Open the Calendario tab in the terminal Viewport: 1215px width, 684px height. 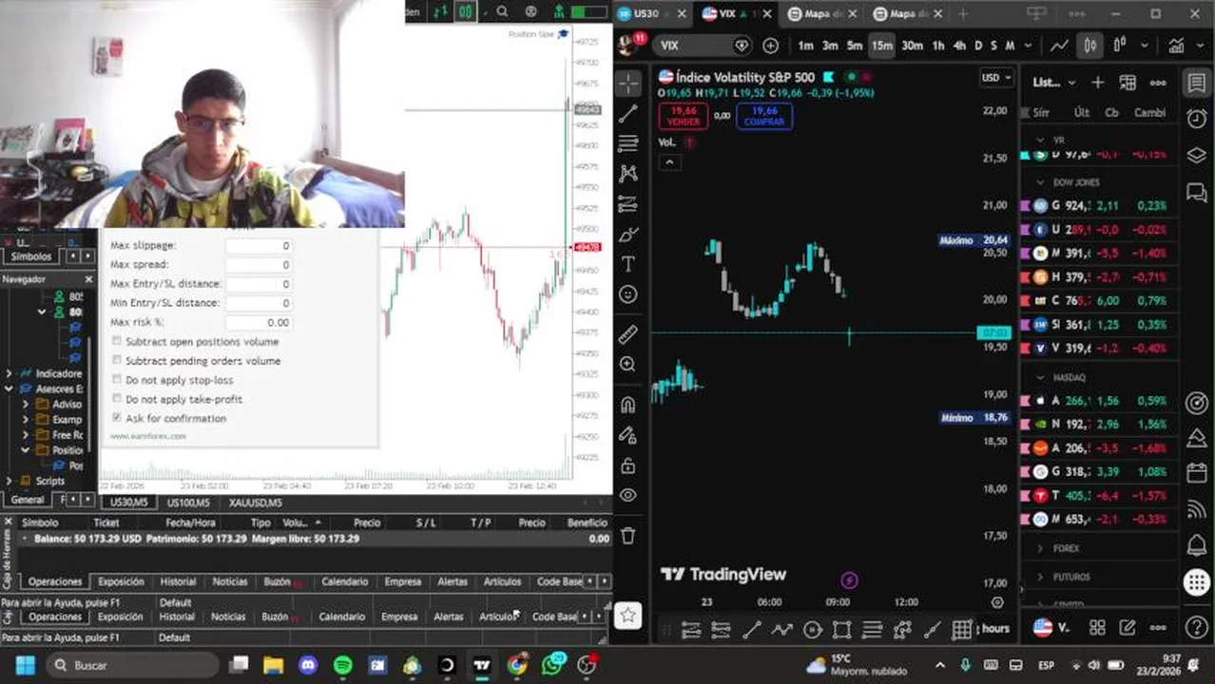click(x=344, y=581)
